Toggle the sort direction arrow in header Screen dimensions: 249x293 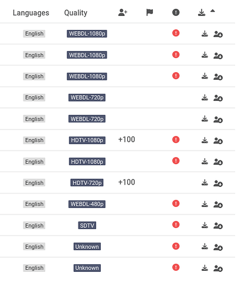(213, 11)
